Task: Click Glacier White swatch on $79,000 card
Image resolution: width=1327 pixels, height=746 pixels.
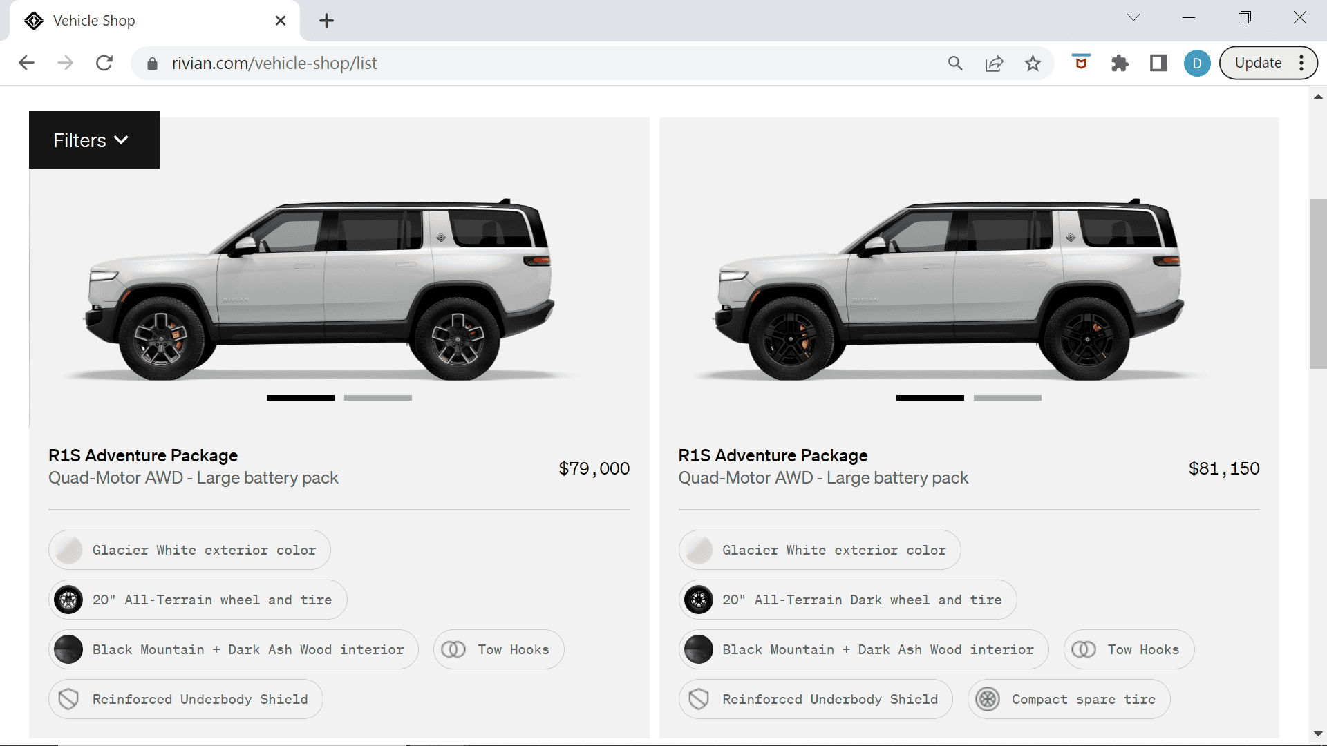Action: point(68,550)
